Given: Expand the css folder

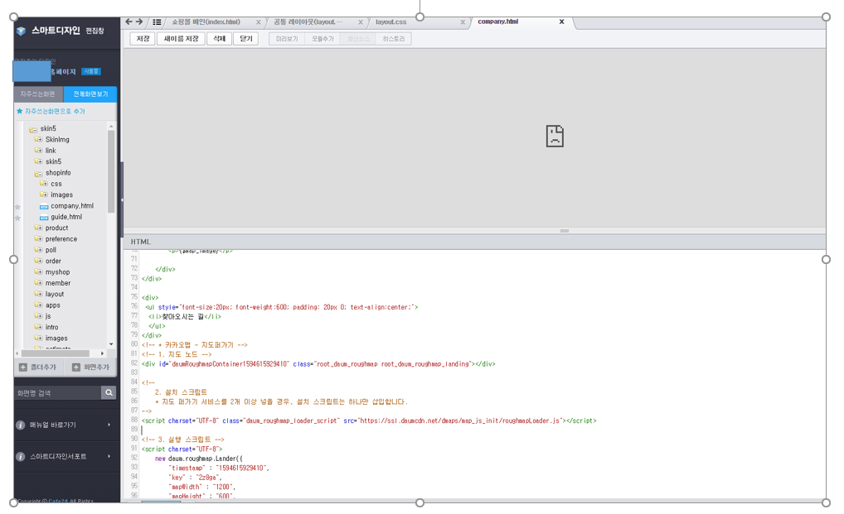Looking at the screenshot, I should click(x=44, y=184).
